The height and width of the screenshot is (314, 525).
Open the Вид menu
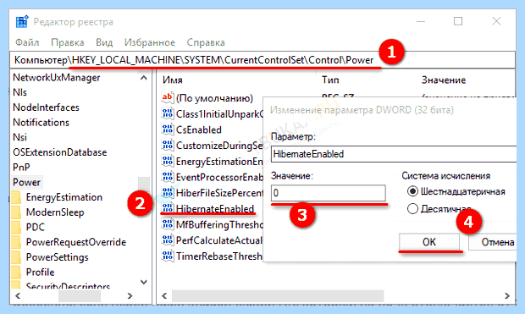tap(104, 42)
